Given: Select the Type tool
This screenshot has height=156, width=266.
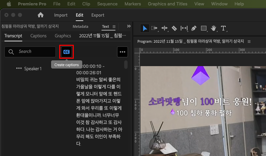Looking at the screenshot, I should coord(223,28).
